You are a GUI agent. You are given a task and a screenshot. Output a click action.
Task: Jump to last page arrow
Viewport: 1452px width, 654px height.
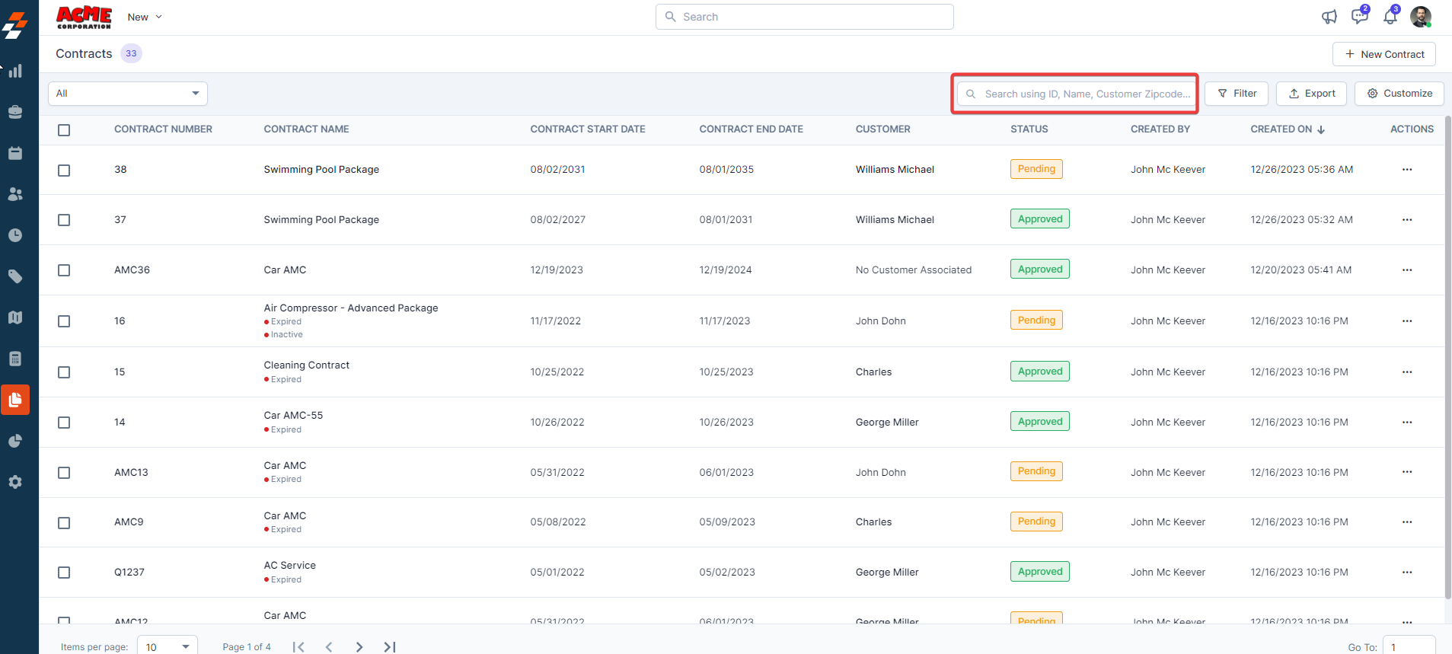point(390,646)
